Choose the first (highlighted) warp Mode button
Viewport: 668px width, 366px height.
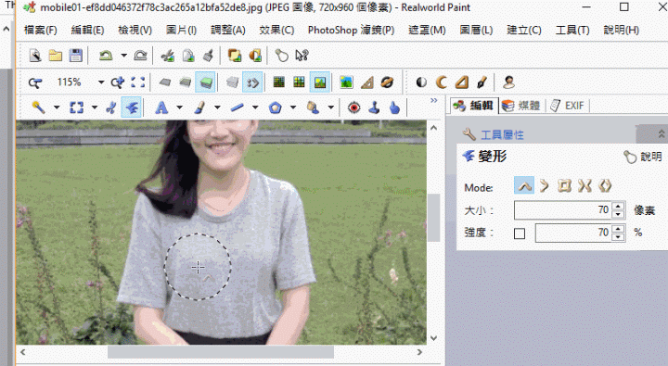tap(524, 186)
